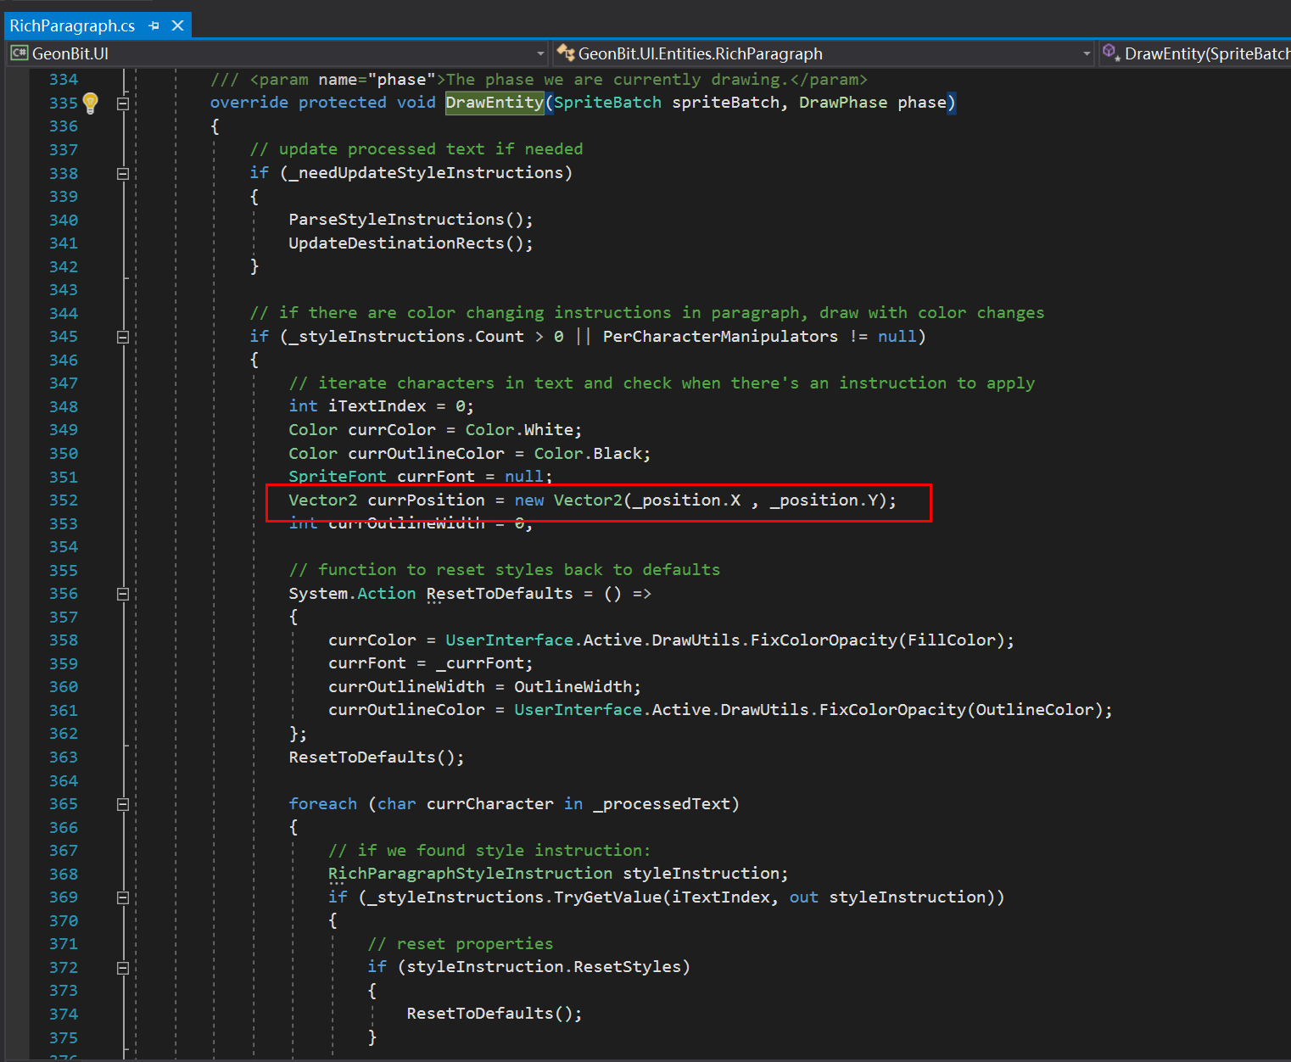The width and height of the screenshot is (1291, 1062).
Task: Close the RichParagraph.cs tab
Action: pos(177,25)
